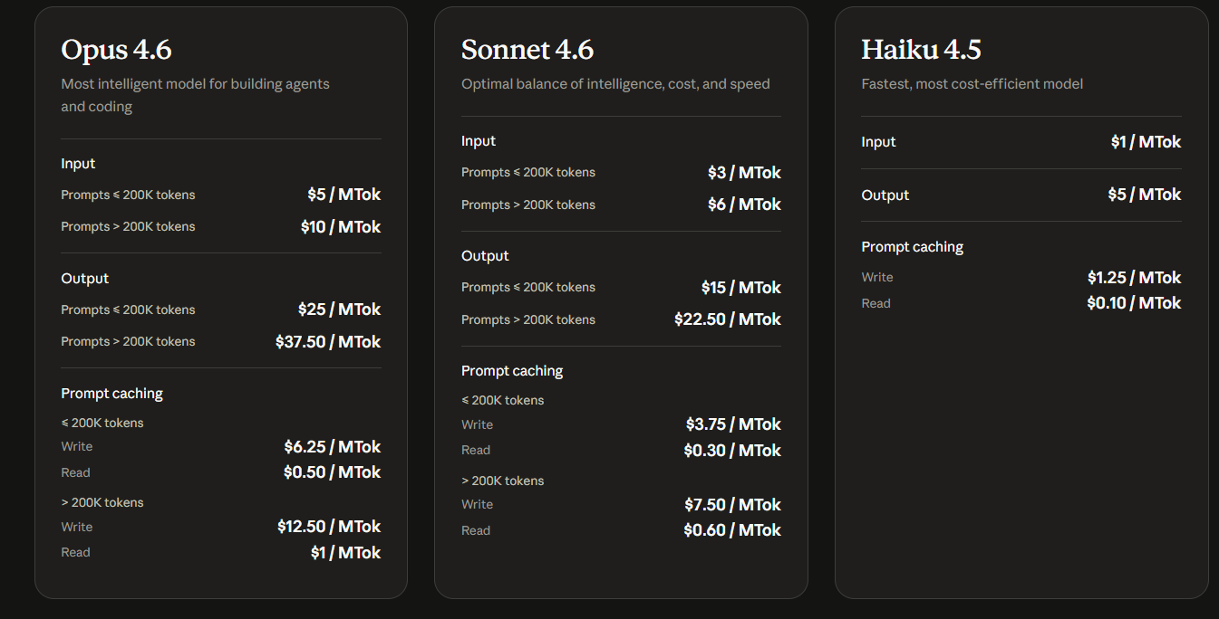Click '≤ 200K tokens' under Opus 4.6 Prompt caching

tap(102, 423)
